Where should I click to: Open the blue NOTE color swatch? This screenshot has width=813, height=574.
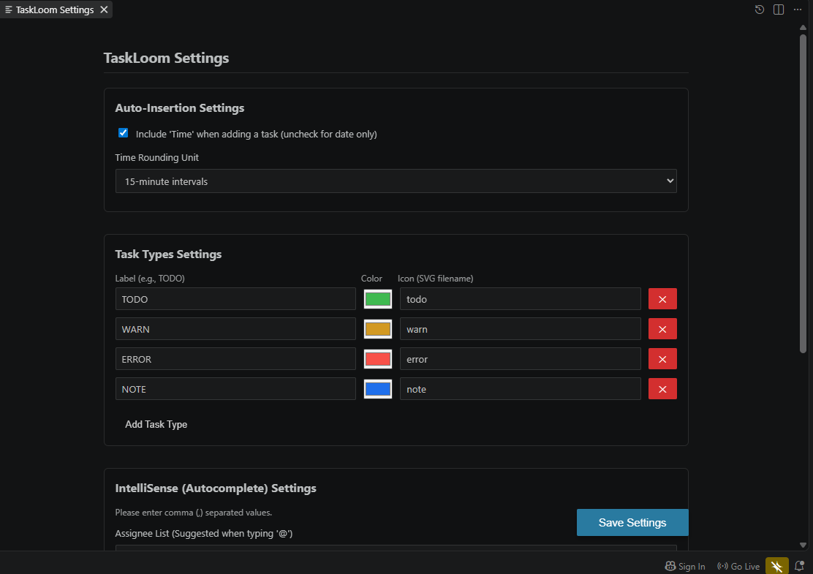377,389
